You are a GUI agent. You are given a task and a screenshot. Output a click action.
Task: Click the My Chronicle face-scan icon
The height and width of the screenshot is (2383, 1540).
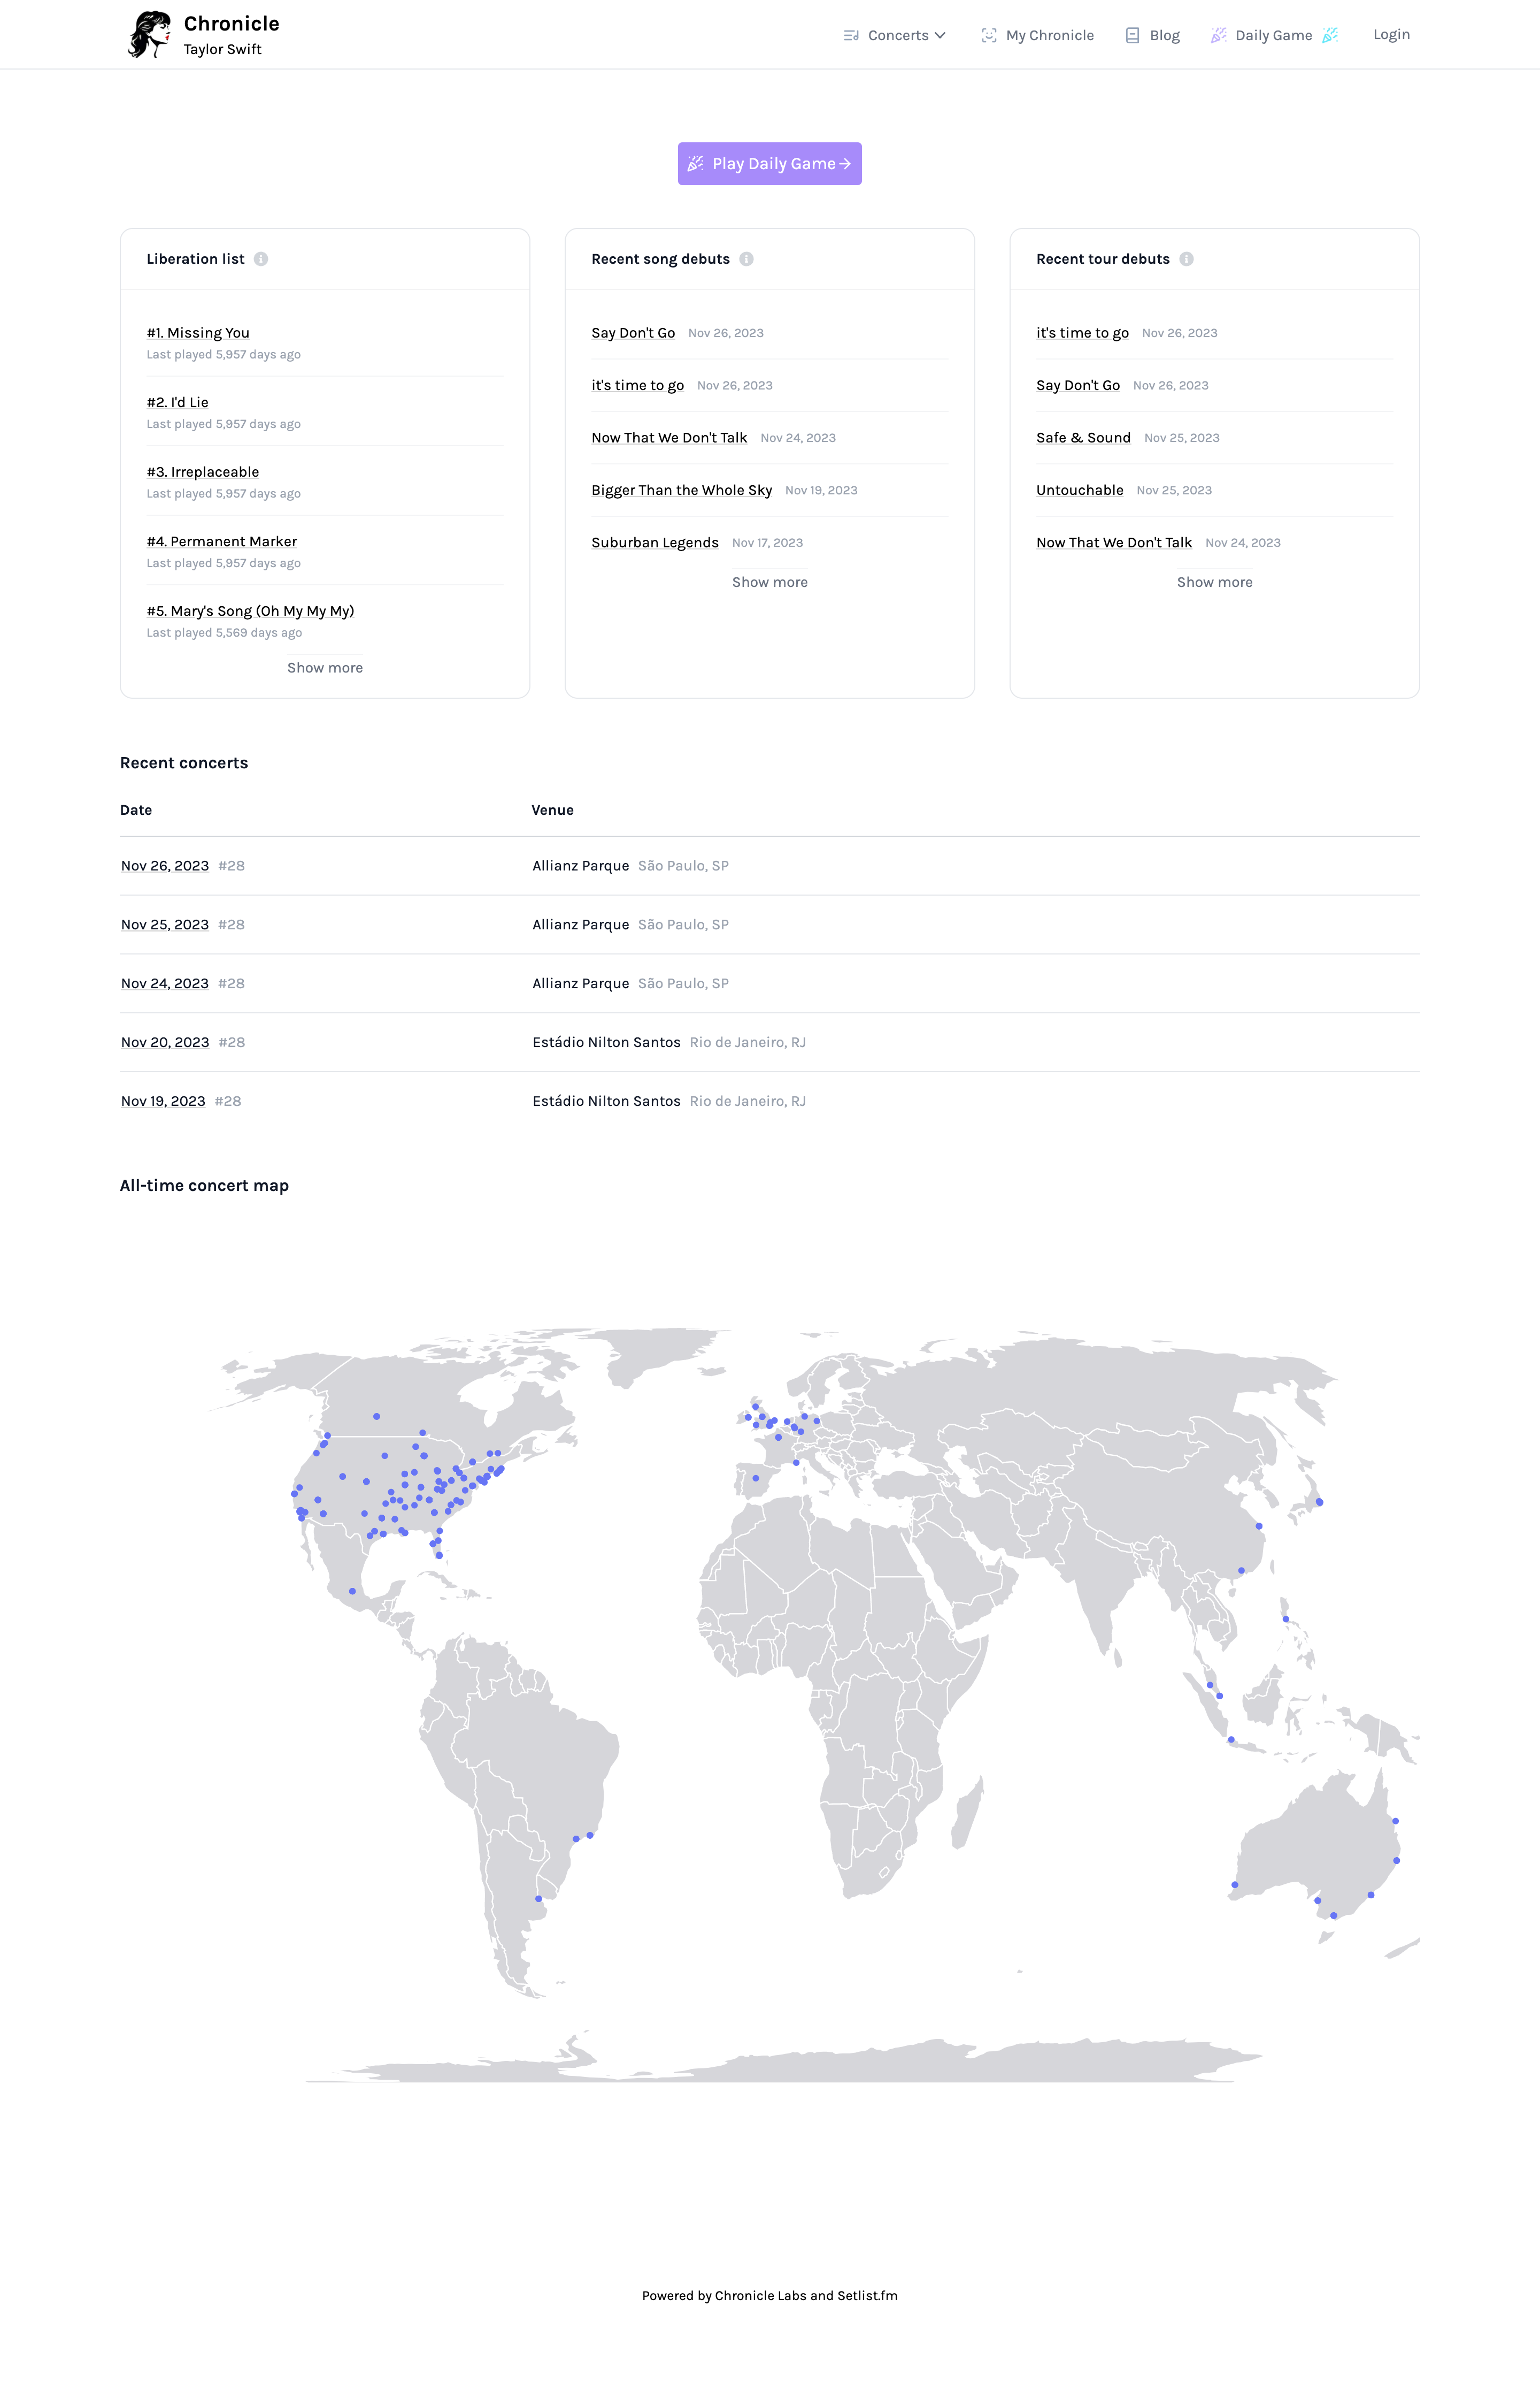point(988,35)
